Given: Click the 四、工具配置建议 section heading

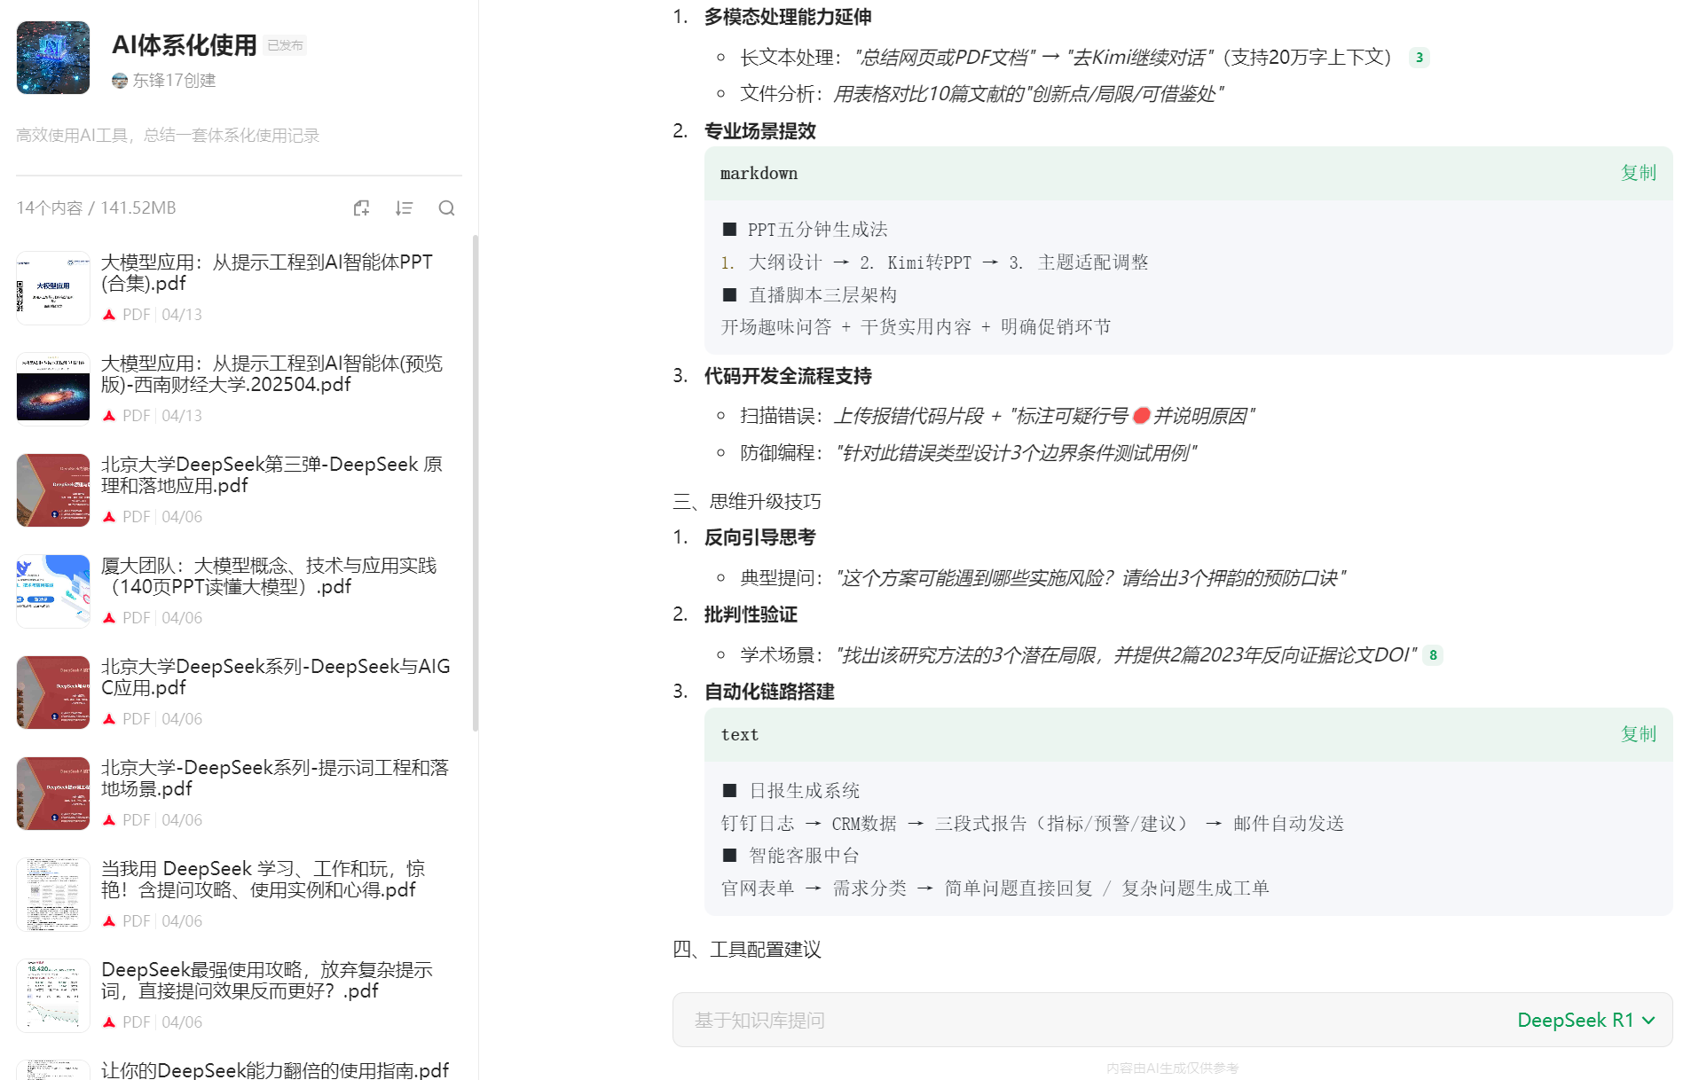Looking at the screenshot, I should point(747,950).
